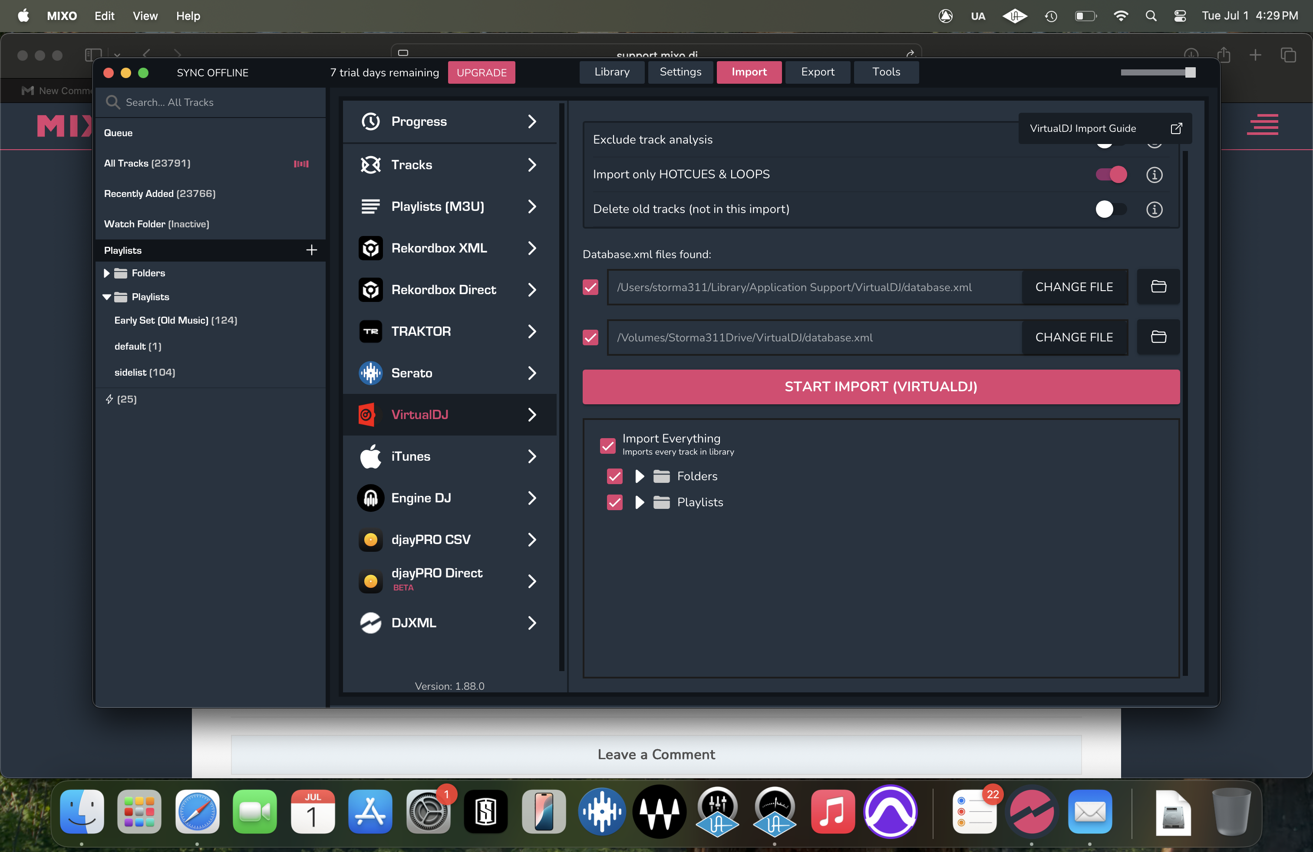The image size is (1313, 852).
Task: Click the DJXML import icon
Action: pos(371,623)
